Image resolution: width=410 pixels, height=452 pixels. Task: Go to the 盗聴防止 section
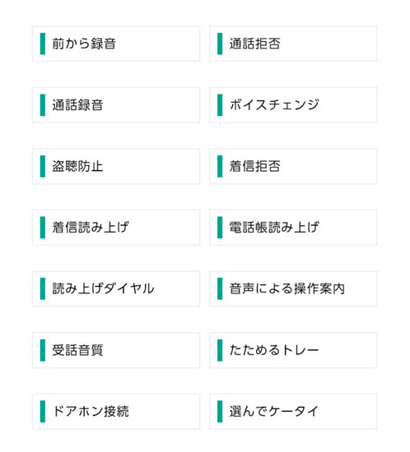coord(116,166)
